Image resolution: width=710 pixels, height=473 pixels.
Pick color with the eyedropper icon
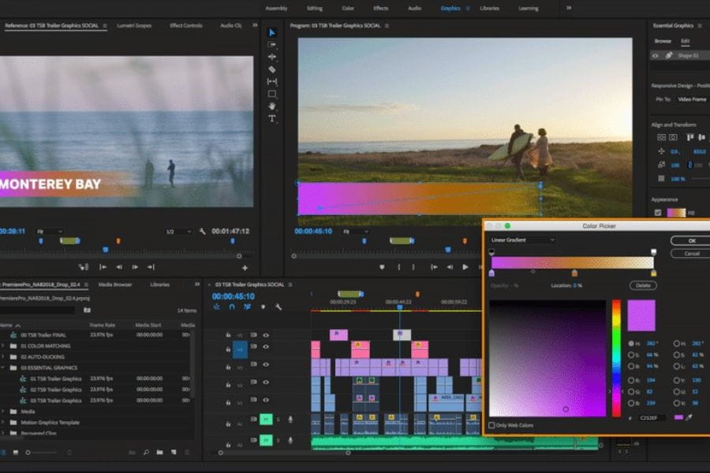[689, 417]
